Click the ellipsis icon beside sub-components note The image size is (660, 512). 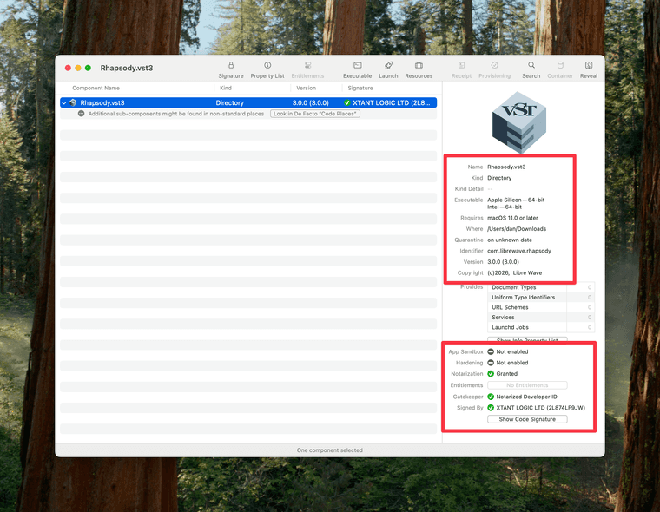[x=82, y=114]
